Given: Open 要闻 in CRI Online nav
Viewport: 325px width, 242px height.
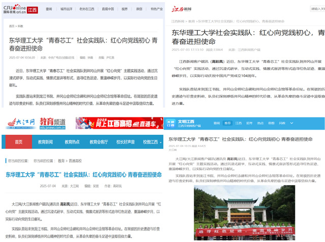Looking at the screenshot, I should point(49,9).
